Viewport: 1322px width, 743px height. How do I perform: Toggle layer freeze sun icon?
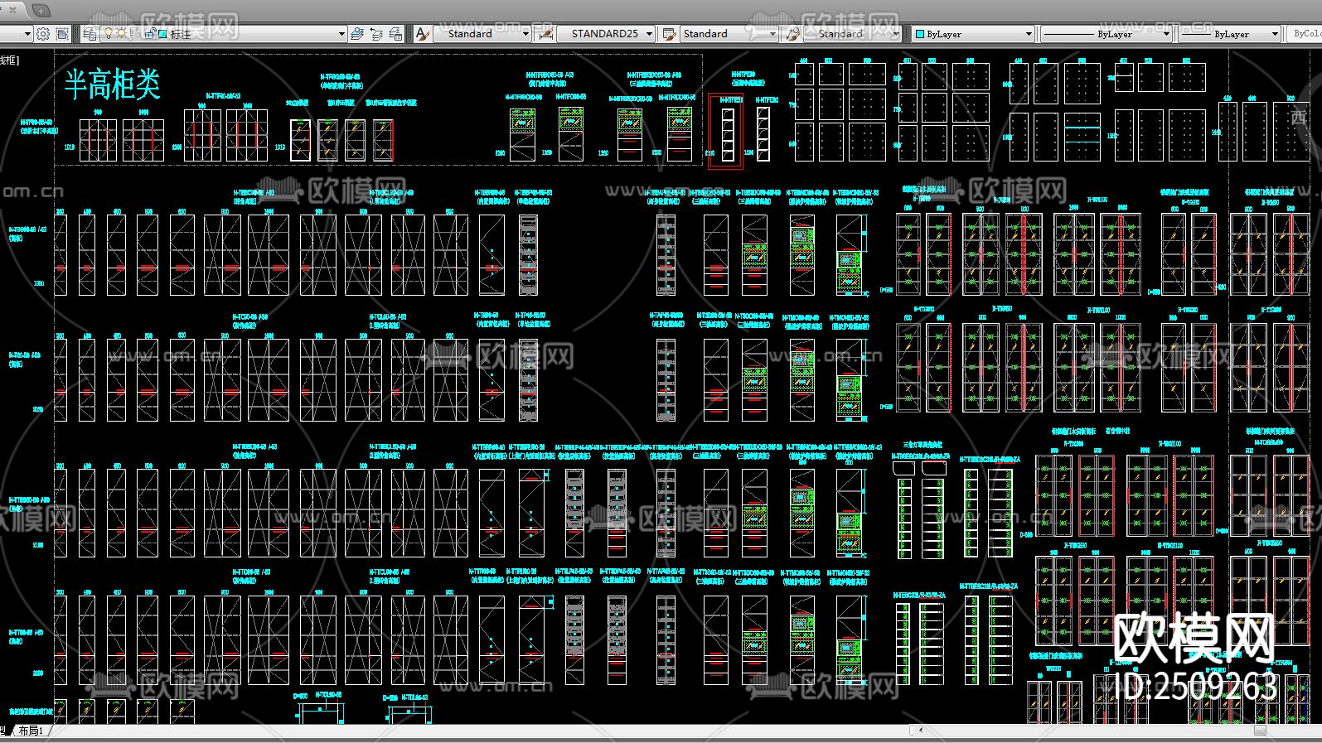pos(121,34)
